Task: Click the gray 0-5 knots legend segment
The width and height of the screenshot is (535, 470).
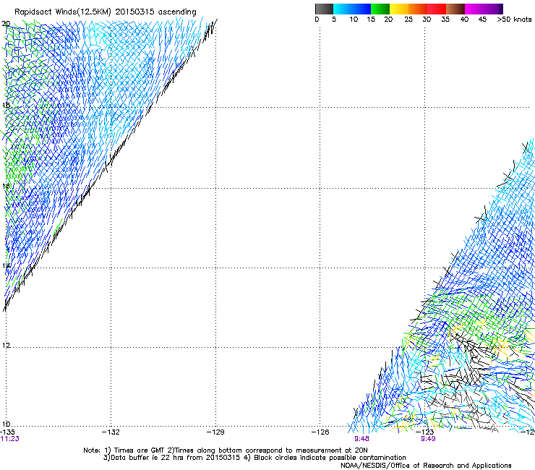Action: click(324, 9)
